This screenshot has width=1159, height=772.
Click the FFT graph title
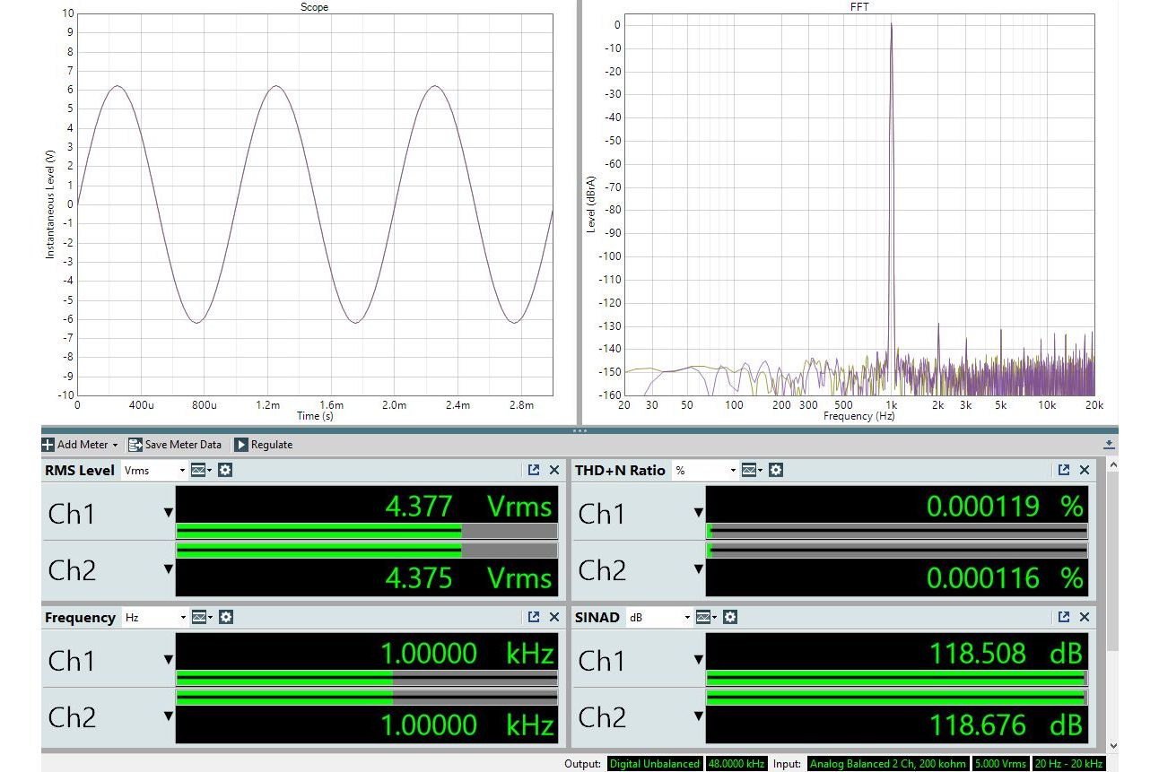coord(858,7)
